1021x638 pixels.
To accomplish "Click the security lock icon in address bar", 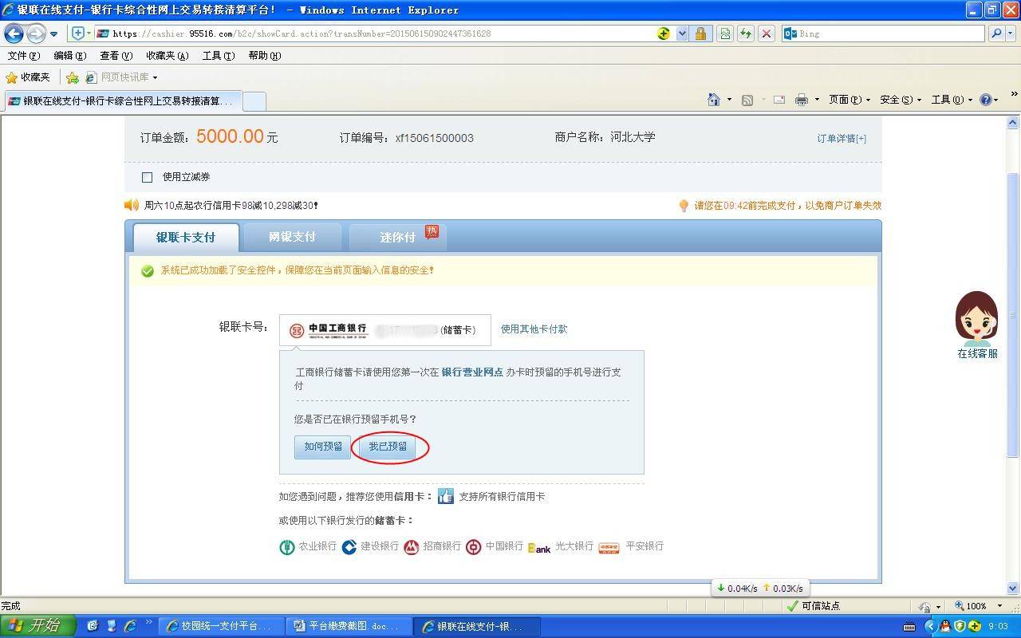I will click(x=700, y=33).
